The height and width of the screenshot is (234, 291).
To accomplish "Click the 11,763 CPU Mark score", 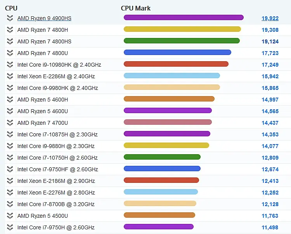I will 270,216.
